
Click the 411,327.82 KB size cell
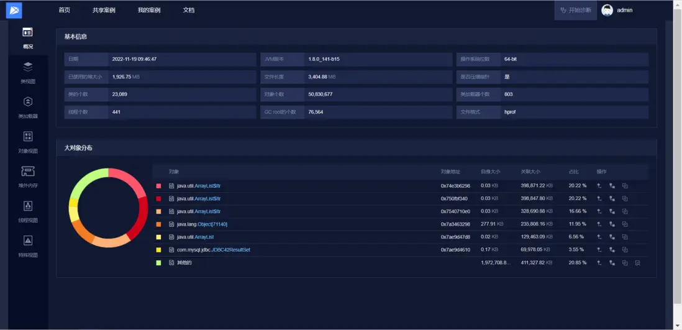pyautogui.click(x=537, y=263)
